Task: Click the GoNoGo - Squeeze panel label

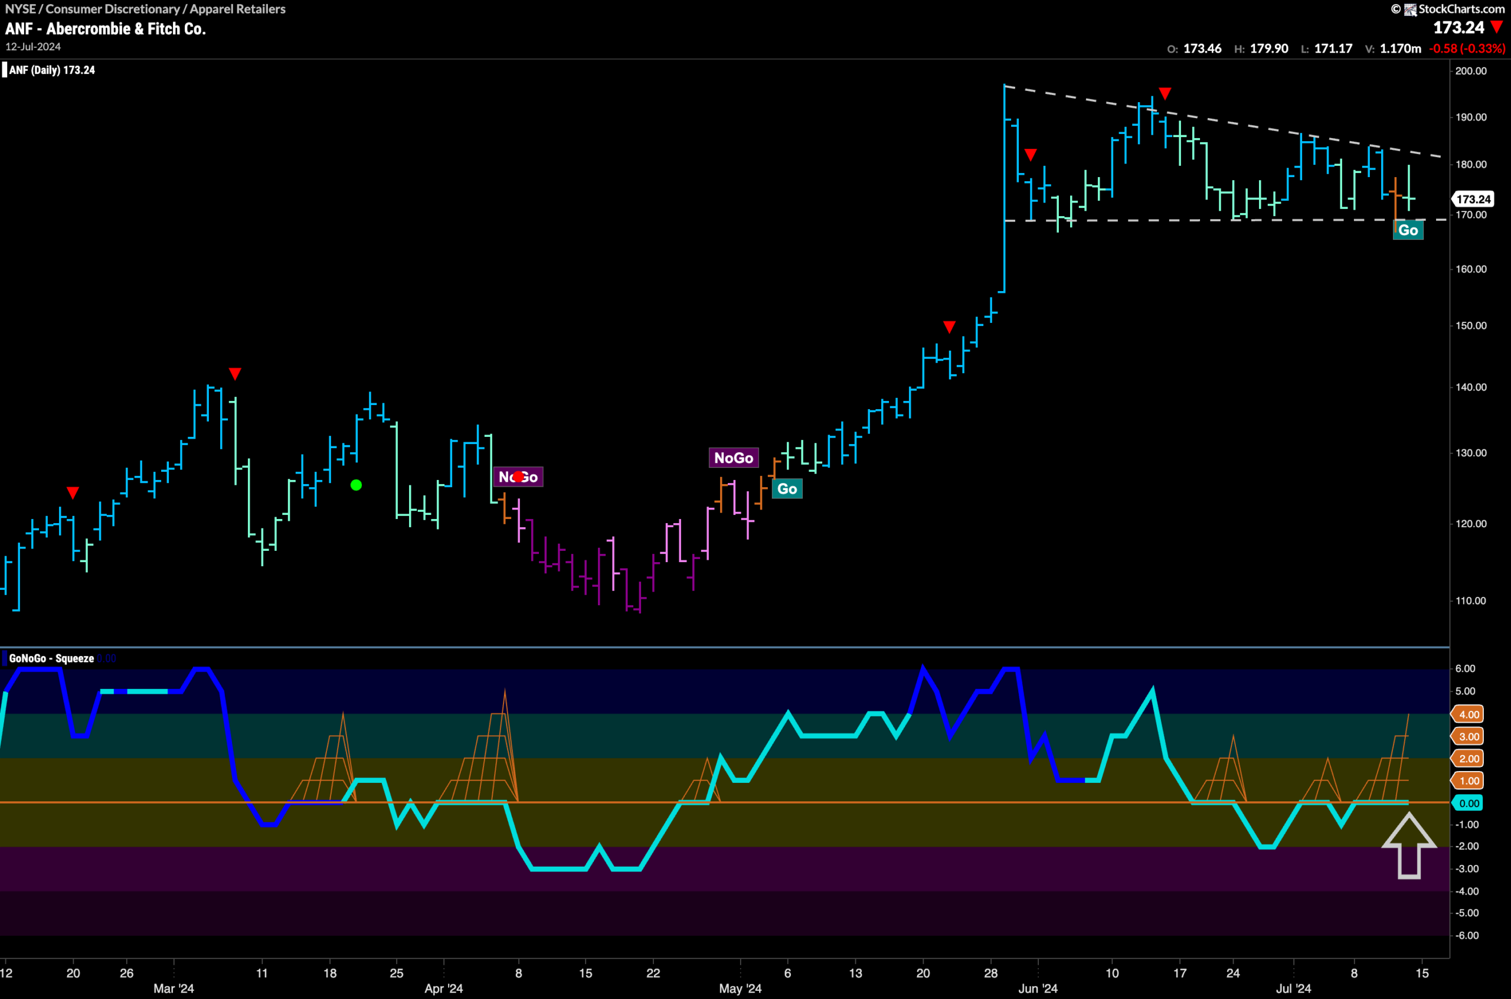Action: 51,658
